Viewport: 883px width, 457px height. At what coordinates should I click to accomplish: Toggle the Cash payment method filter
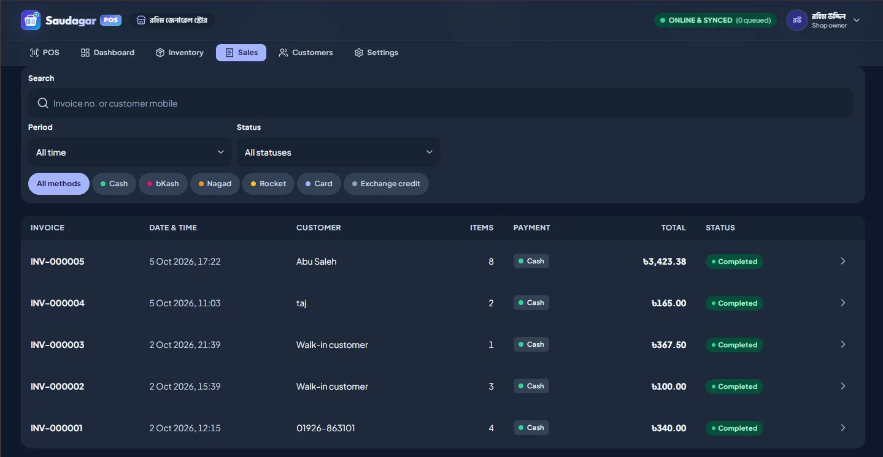click(x=114, y=184)
